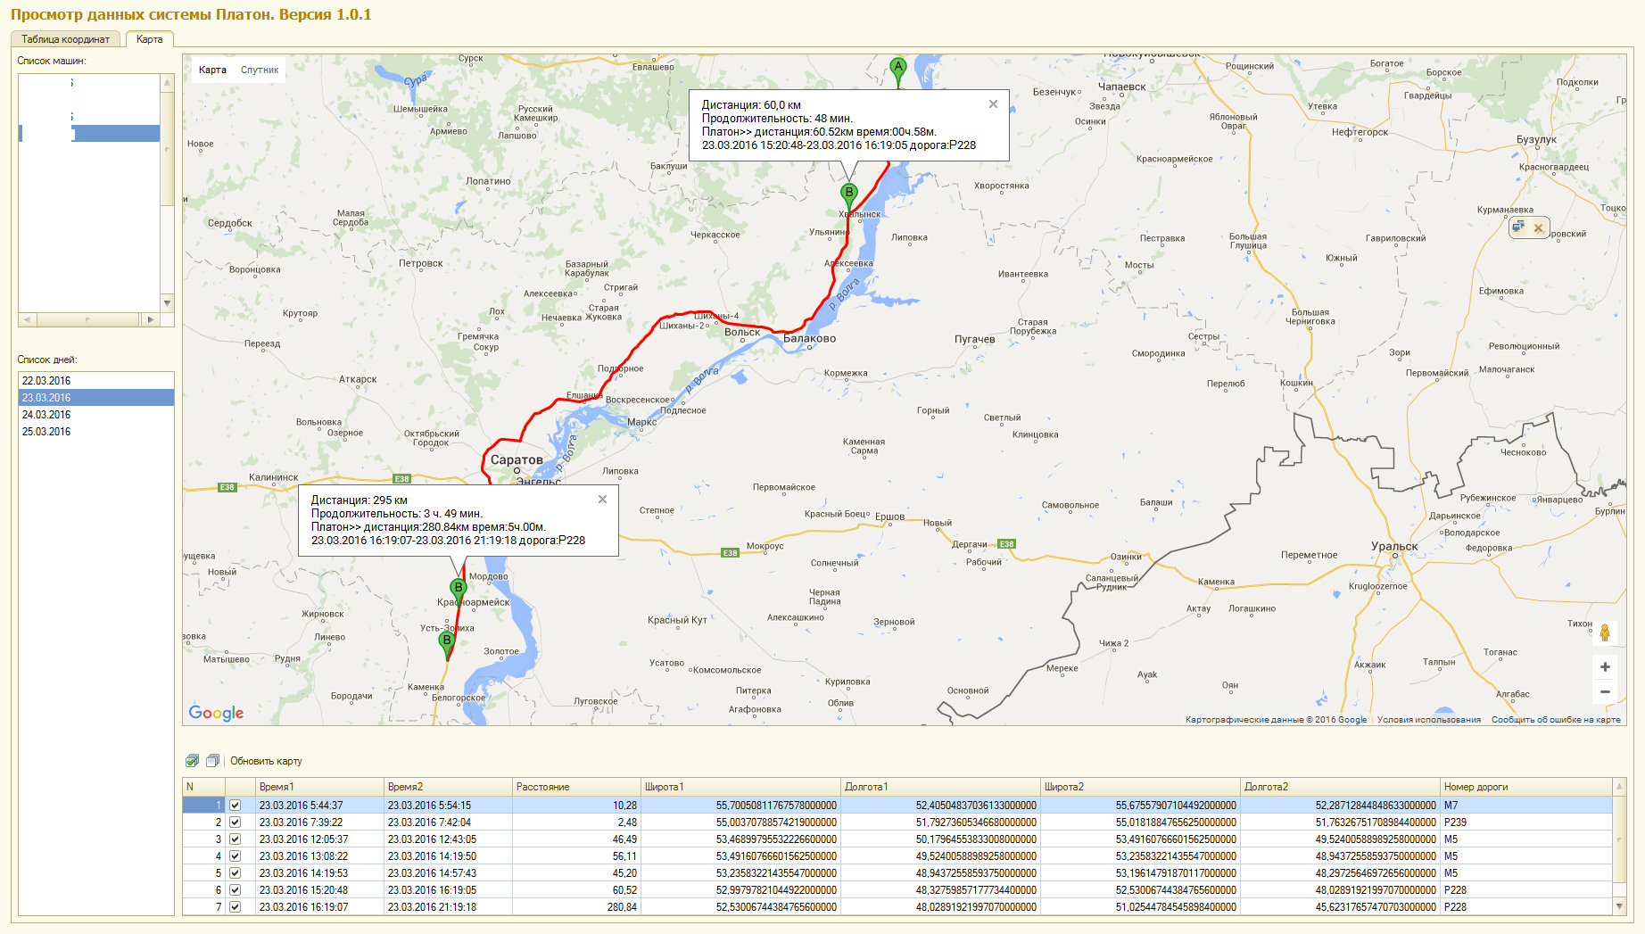Select day 24.03.2016 in days list
The height and width of the screenshot is (934, 1645).
pos(96,415)
